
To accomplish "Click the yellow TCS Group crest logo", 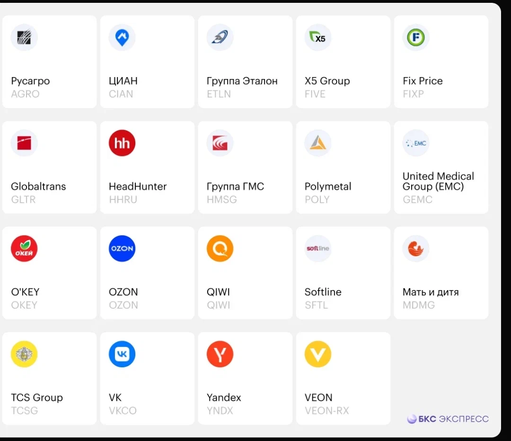I will click(x=24, y=354).
